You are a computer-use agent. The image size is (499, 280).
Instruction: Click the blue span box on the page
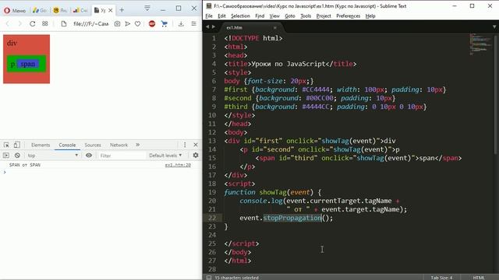coord(28,64)
